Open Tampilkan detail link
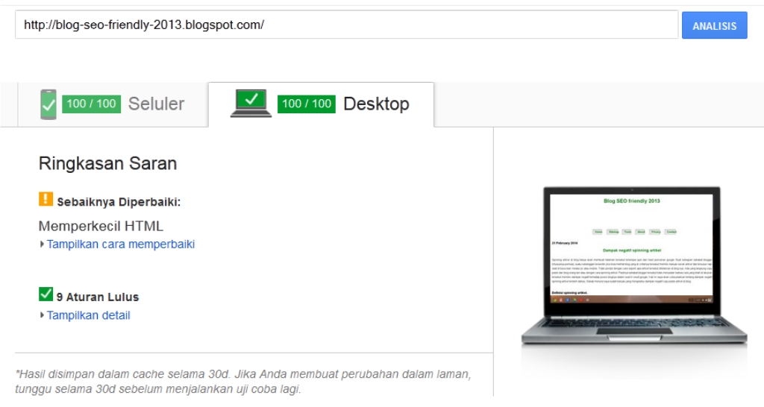The width and height of the screenshot is (764, 407). 88,315
